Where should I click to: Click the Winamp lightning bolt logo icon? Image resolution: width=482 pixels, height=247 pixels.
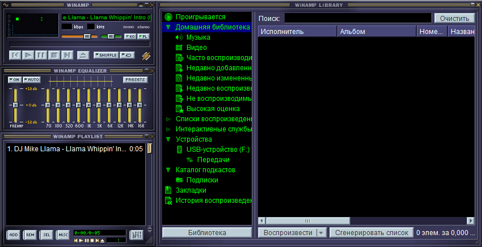click(x=146, y=56)
